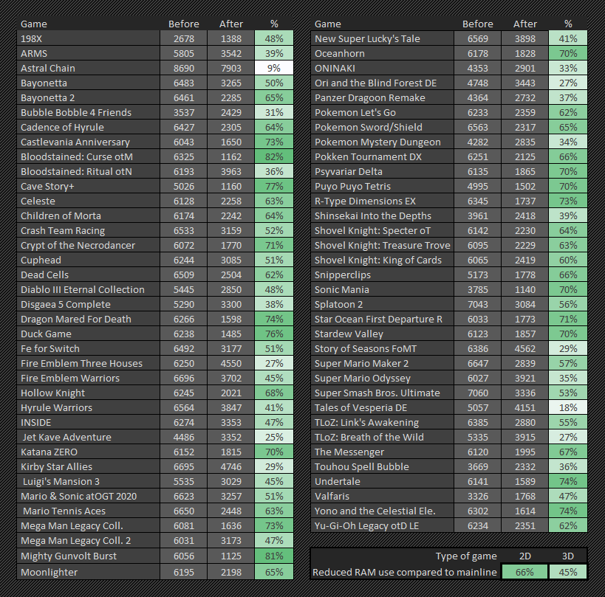This screenshot has height=597, width=605.
Task: Select the 2D column header
Action: [x=524, y=556]
